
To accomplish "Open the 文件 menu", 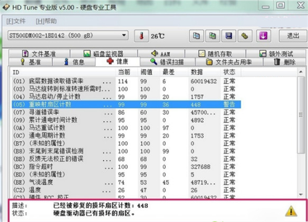I will click(x=16, y=21).
